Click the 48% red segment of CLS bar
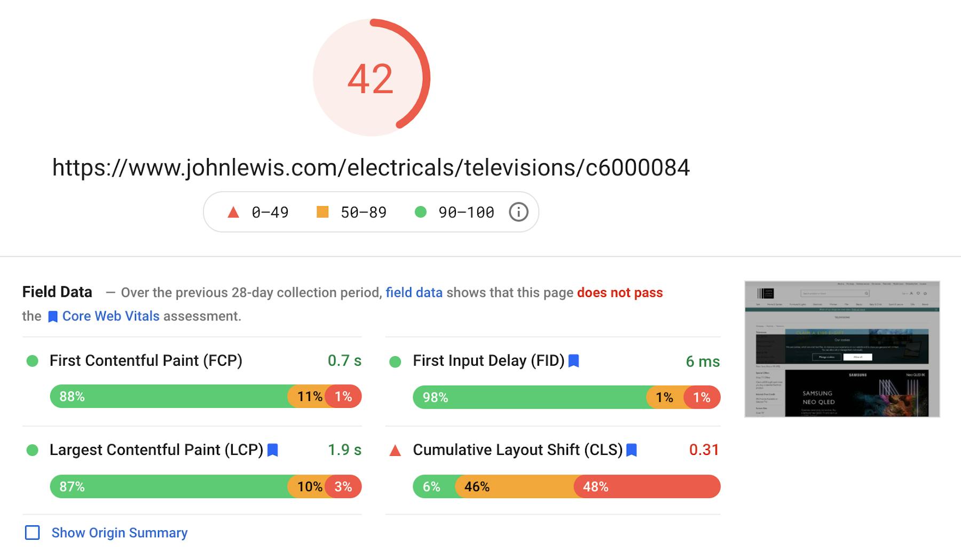This screenshot has width=961, height=559. pyautogui.click(x=647, y=486)
